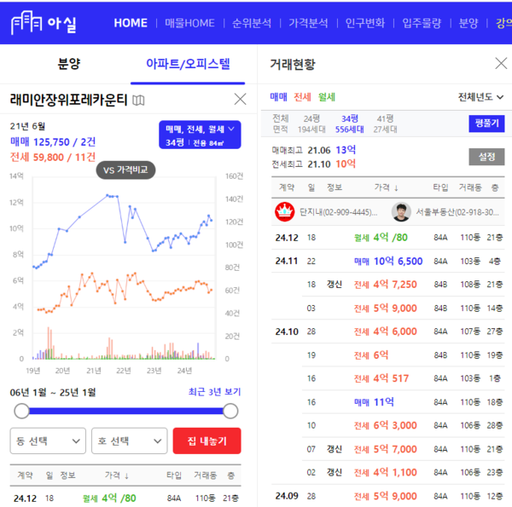Click the blue date range slider track

click(x=126, y=411)
